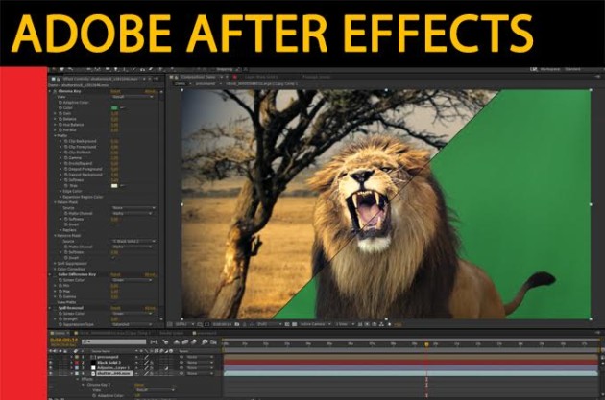Reset the Spill Removal effect

[115, 308]
